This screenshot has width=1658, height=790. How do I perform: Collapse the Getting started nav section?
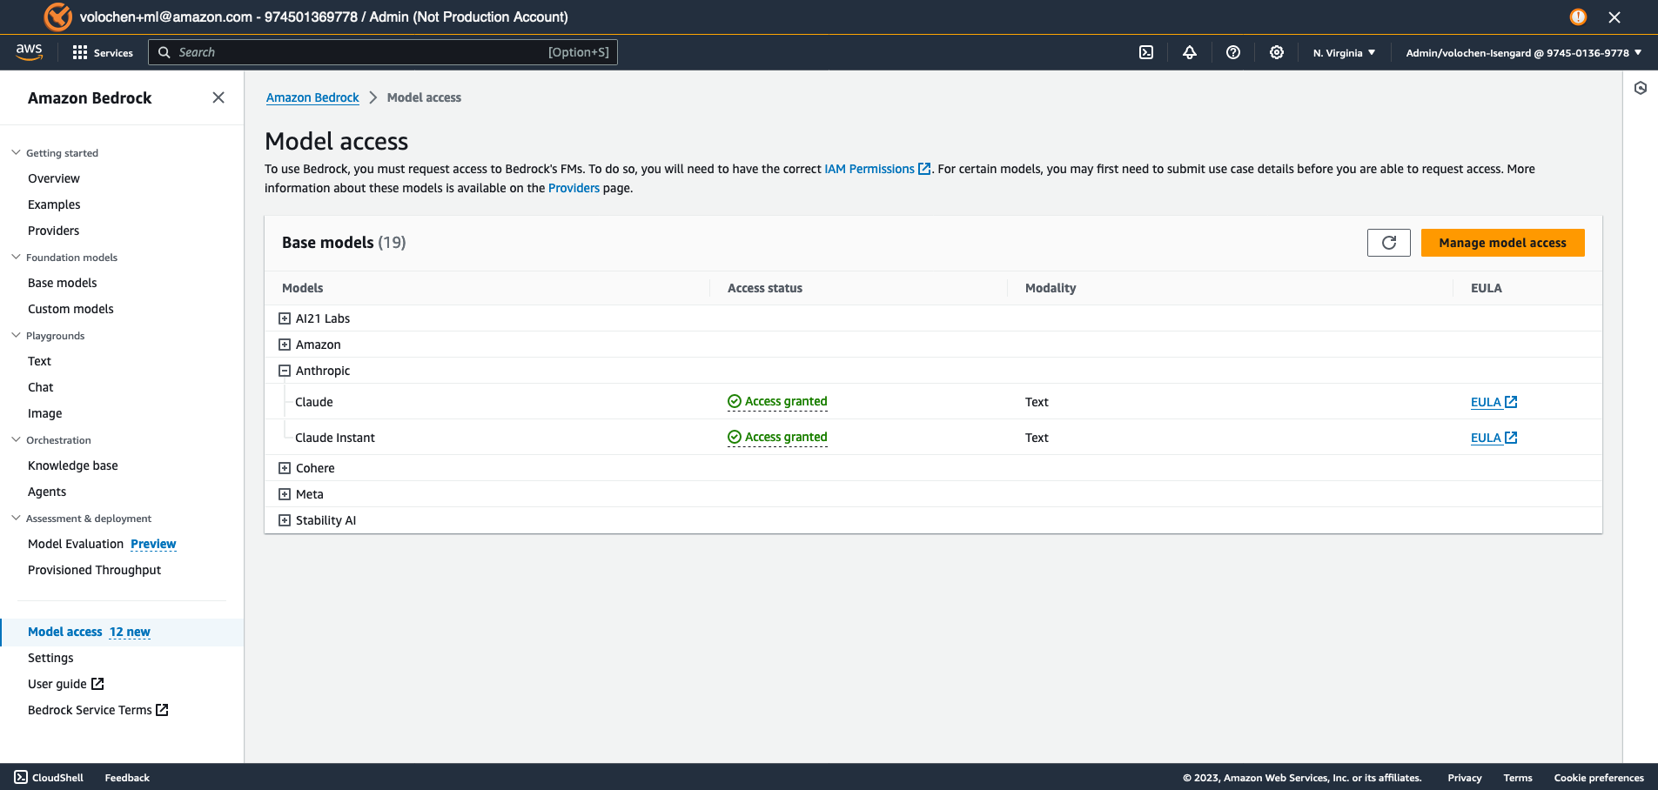pos(16,152)
